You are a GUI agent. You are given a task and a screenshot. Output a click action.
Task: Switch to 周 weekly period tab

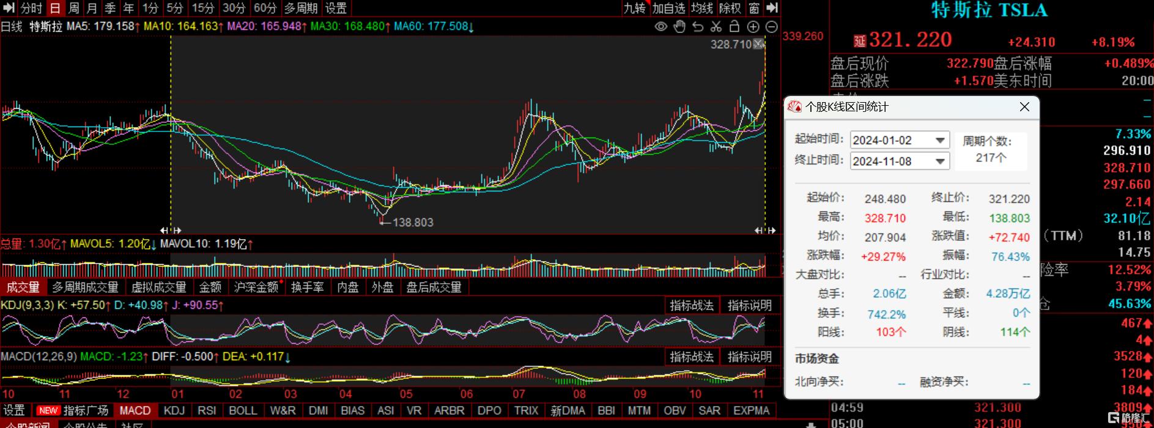pos(74,8)
